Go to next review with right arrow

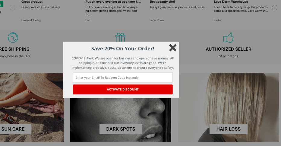tap(275, 8)
